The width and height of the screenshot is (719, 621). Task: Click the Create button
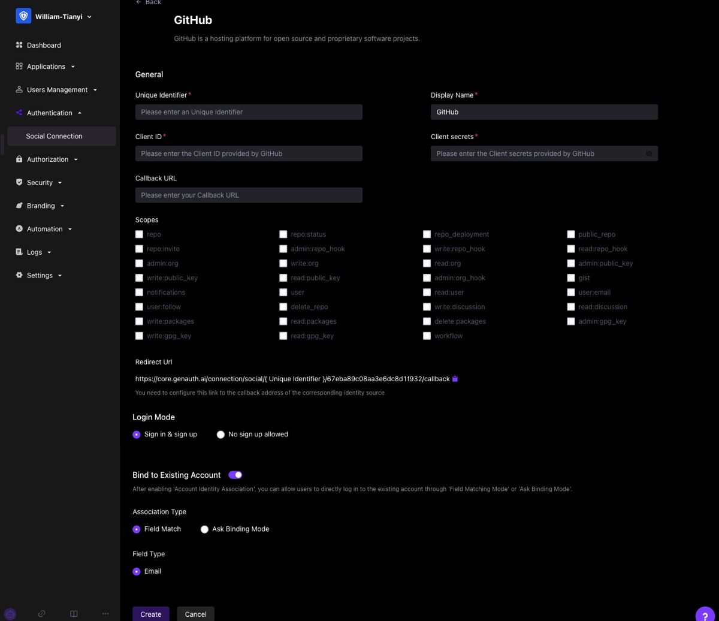tap(151, 614)
